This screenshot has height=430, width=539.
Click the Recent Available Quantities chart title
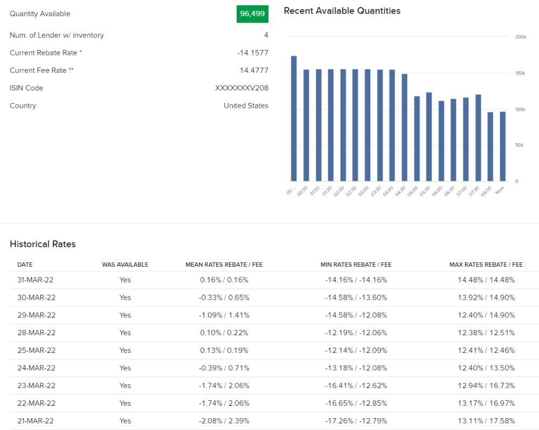[x=342, y=11]
